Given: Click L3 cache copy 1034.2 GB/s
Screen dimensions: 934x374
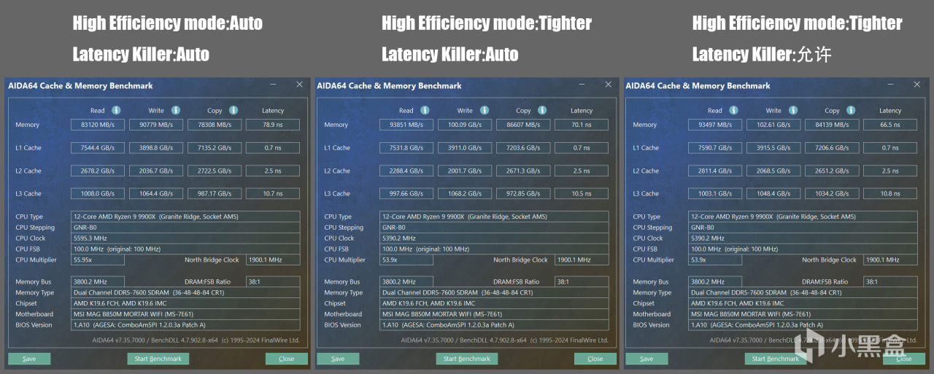Looking at the screenshot, I should click(832, 194).
